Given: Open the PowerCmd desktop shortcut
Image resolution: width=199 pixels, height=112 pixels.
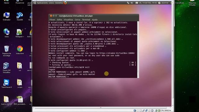Looking at the screenshot, I should click(20, 2).
